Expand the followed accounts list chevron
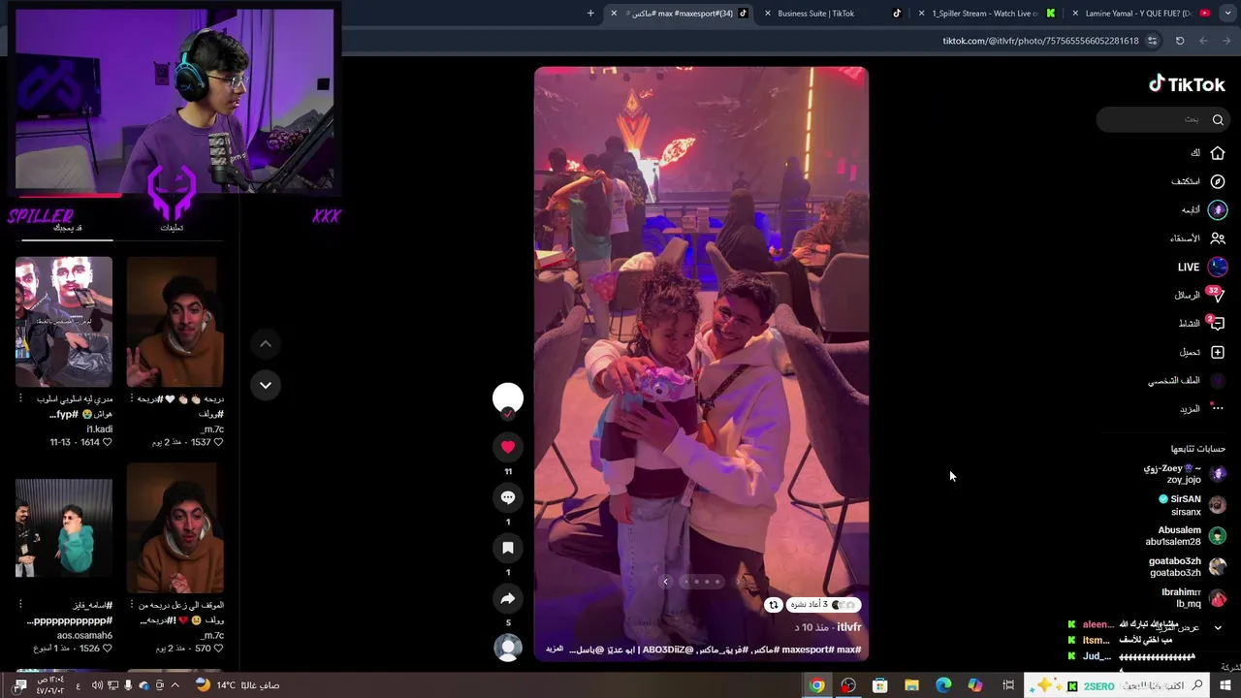Viewport: 1241px width, 698px height. pos(1218,627)
